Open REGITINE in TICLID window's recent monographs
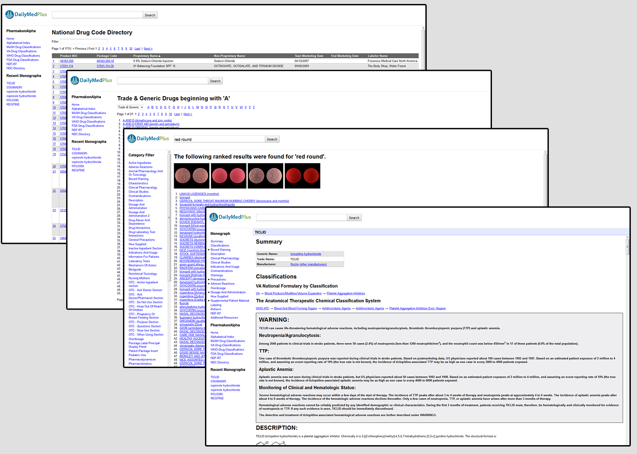The height and width of the screenshot is (454, 637). (x=217, y=398)
